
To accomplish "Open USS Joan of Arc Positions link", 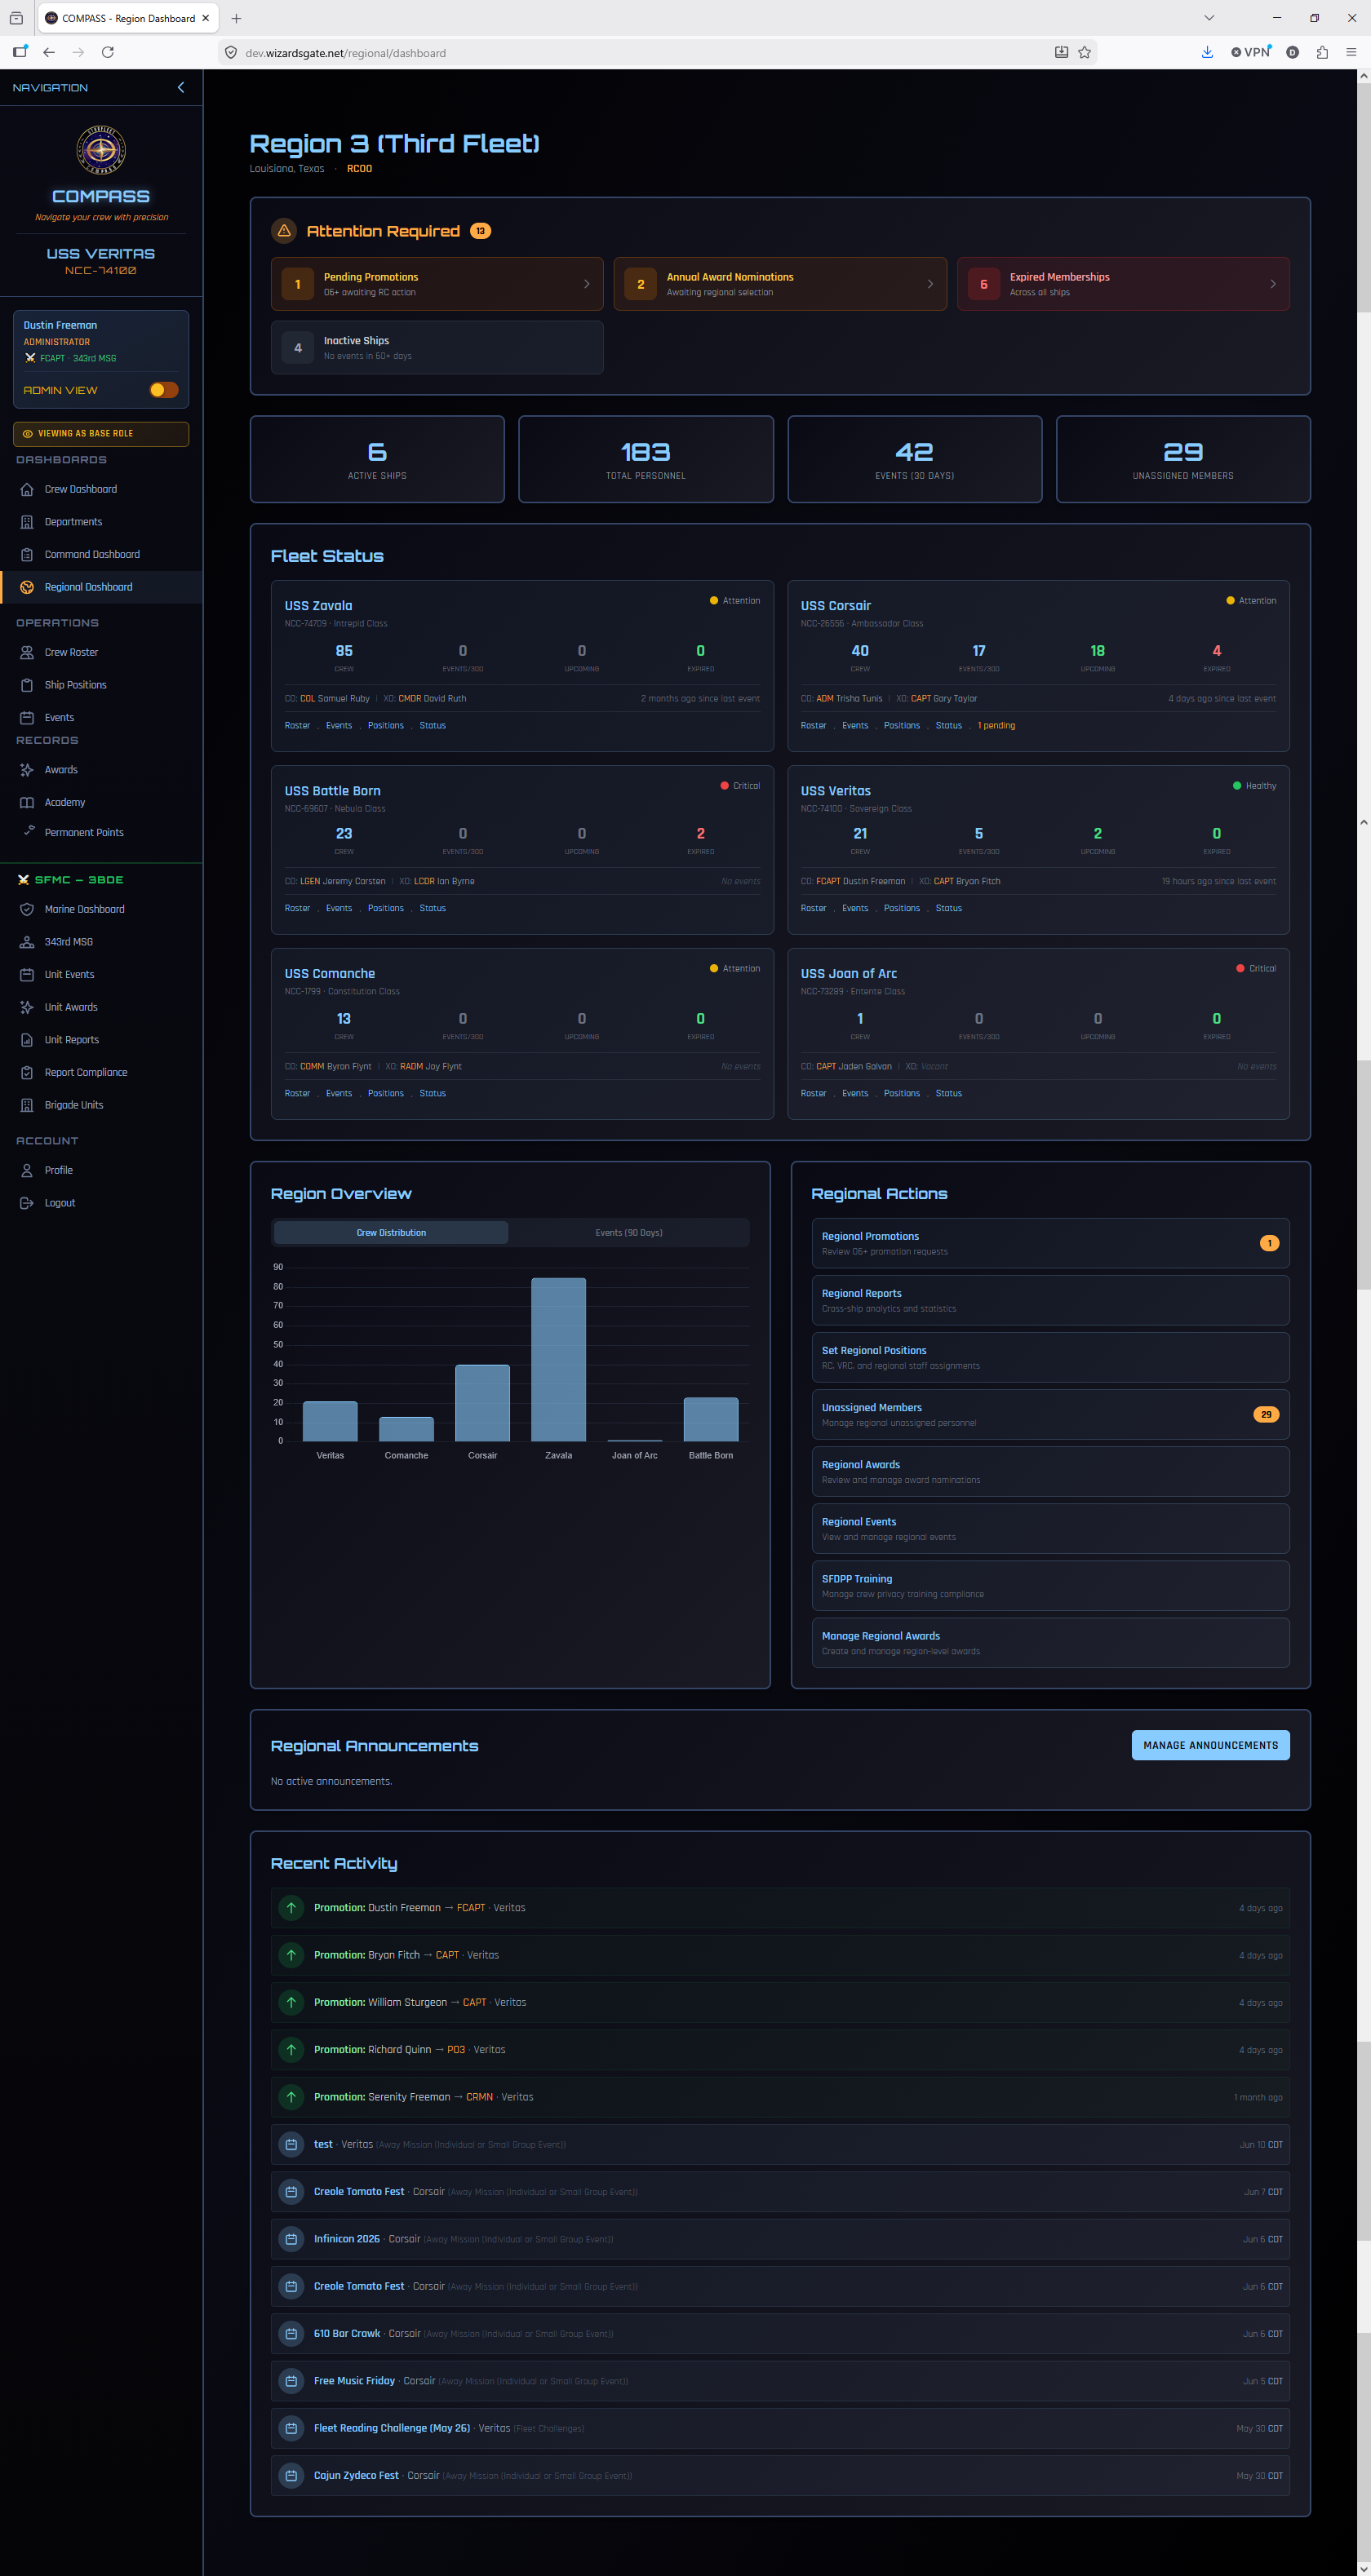I will point(902,1093).
